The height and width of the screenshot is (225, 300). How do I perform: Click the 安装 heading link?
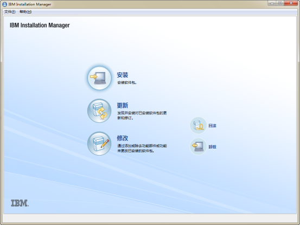(x=123, y=75)
